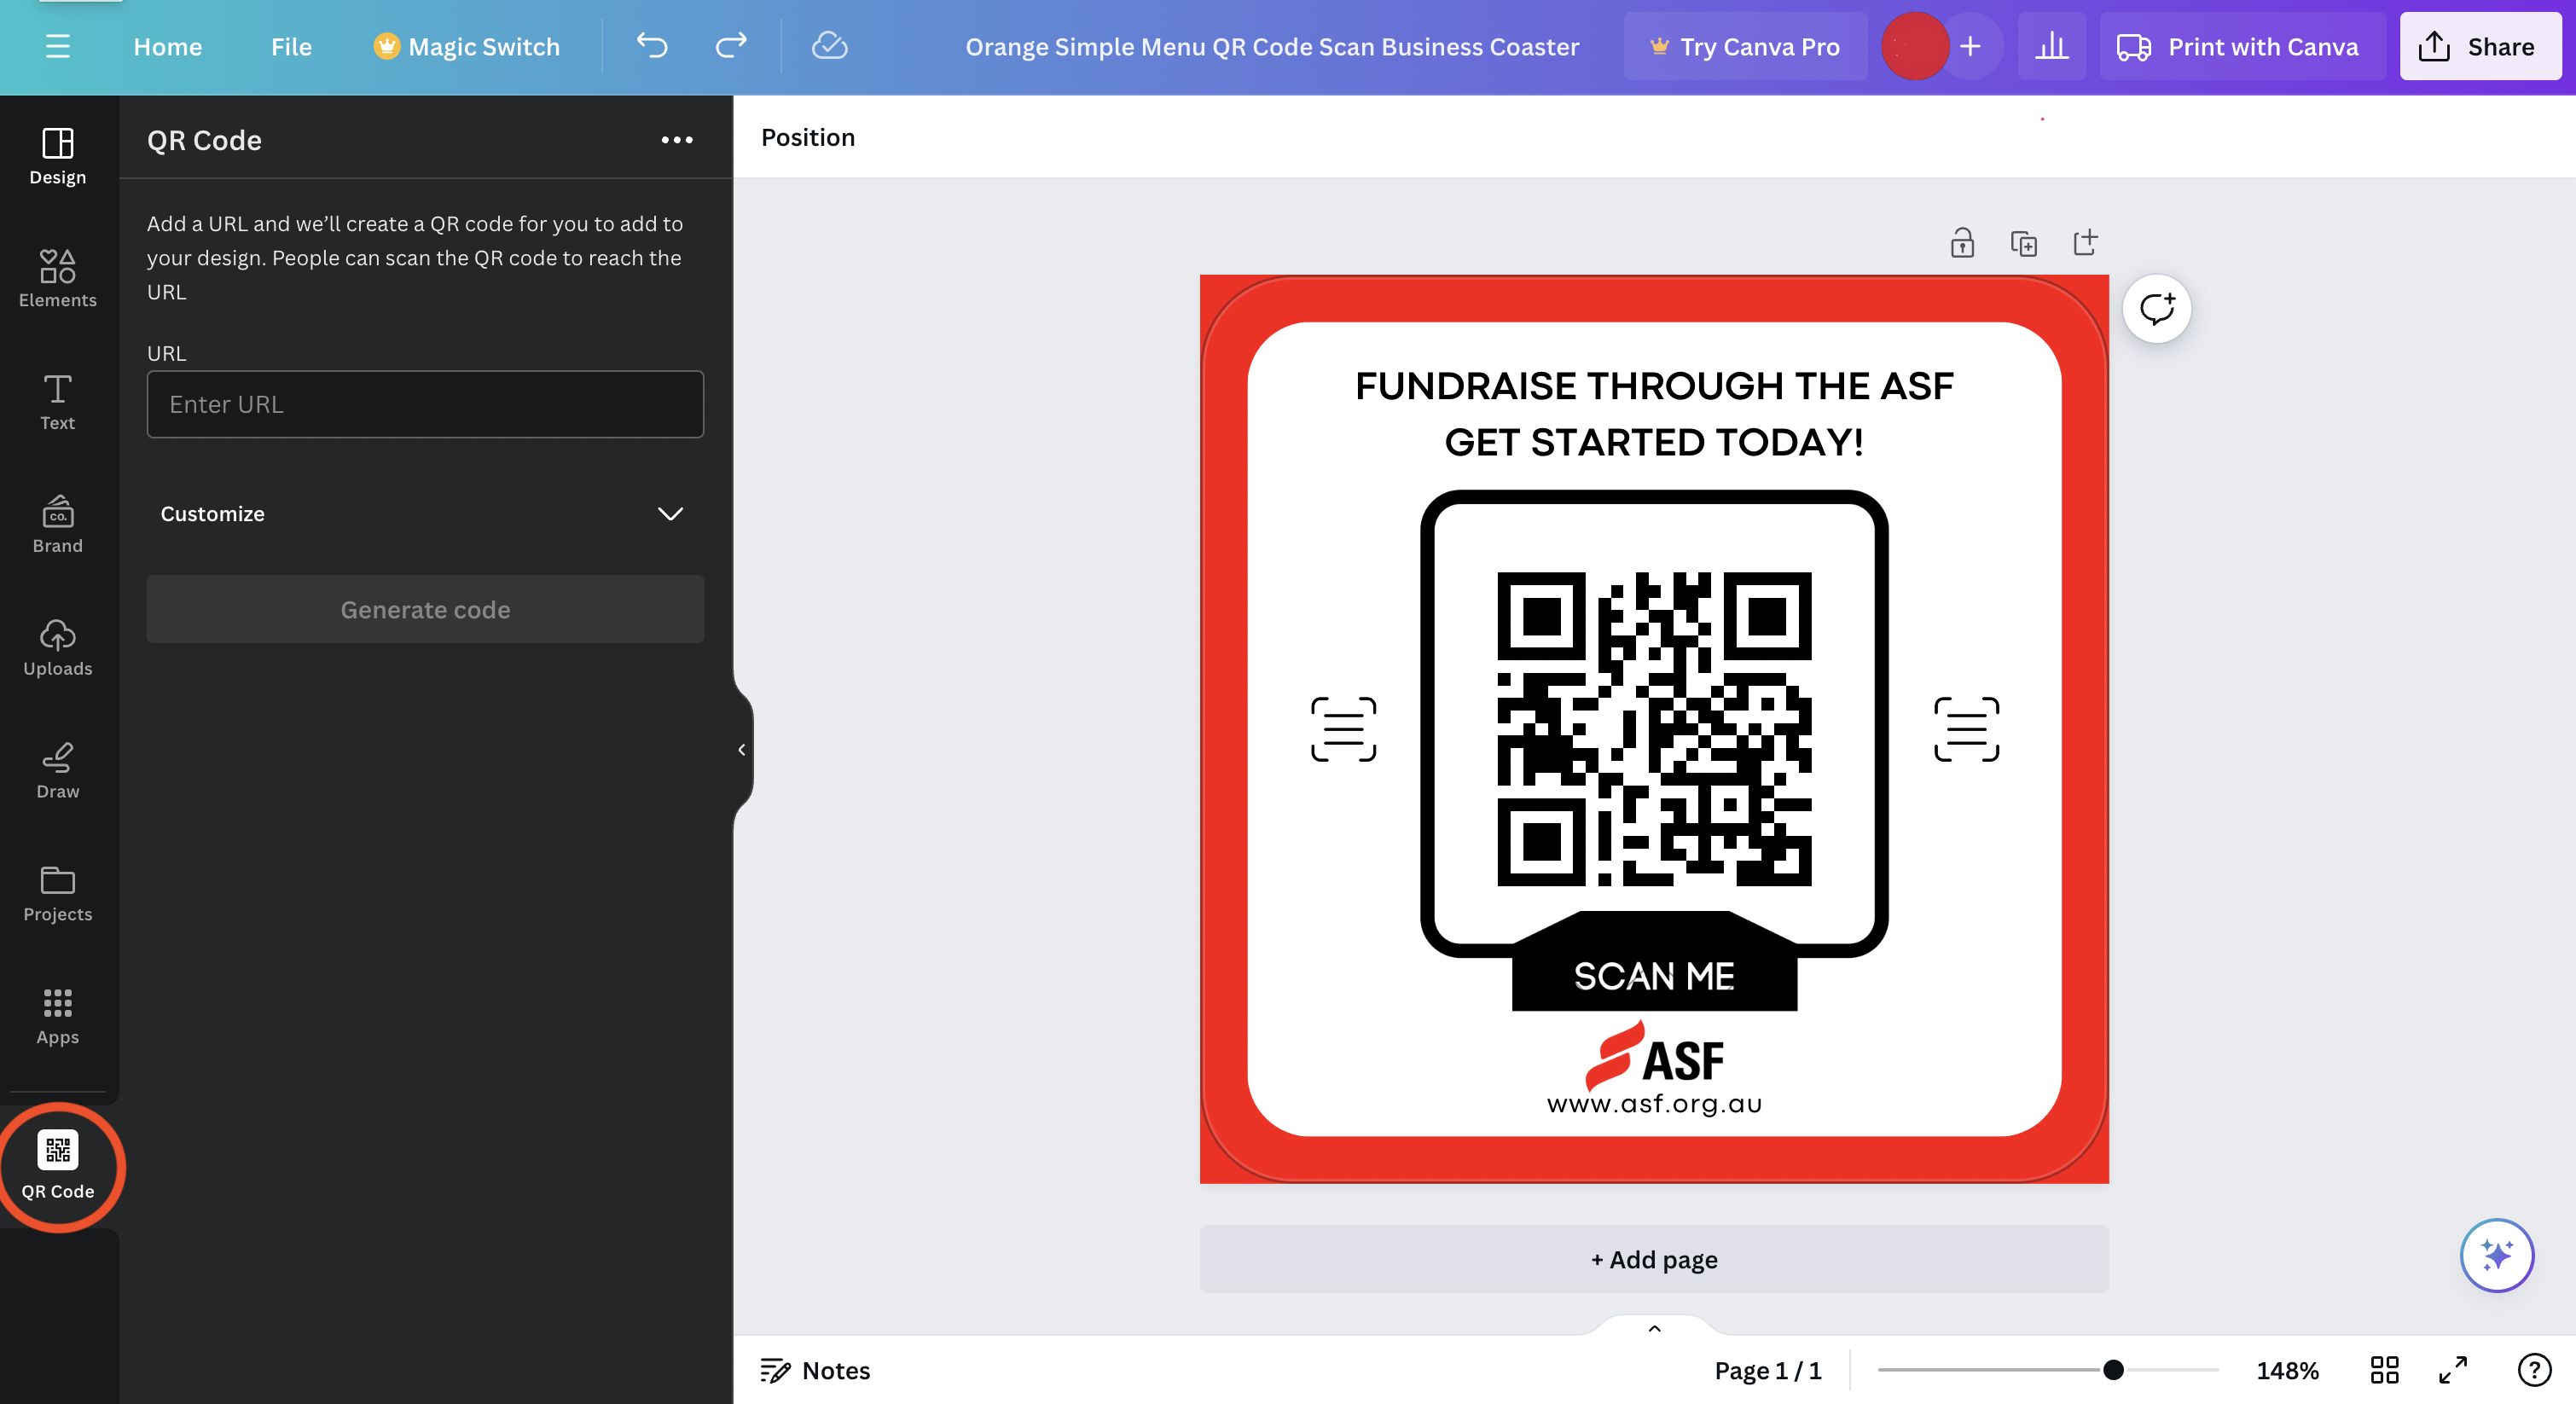This screenshot has width=2576, height=1404.
Task: Click the duplicate page icon
Action: coord(2023,243)
